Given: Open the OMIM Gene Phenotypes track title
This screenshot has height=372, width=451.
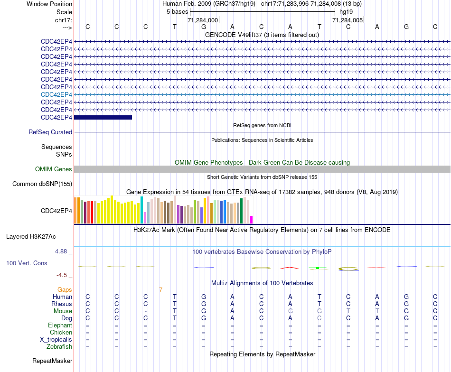Looking at the screenshot, I should click(262, 162).
